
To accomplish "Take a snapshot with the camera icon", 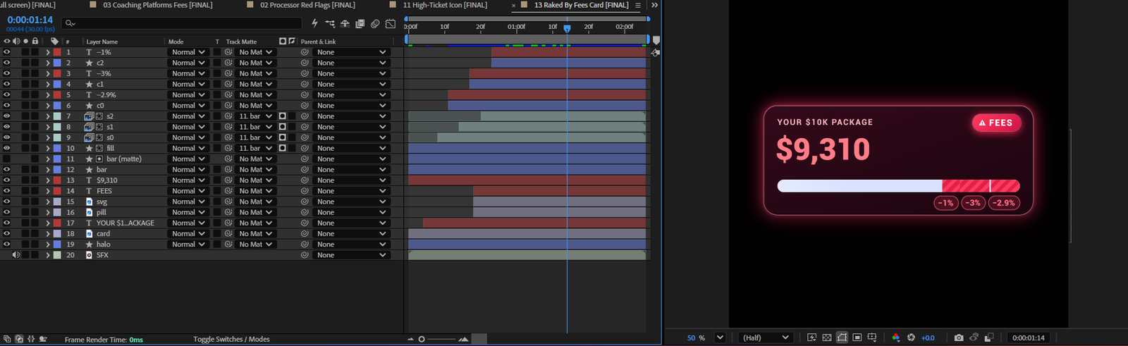I will pos(959,338).
